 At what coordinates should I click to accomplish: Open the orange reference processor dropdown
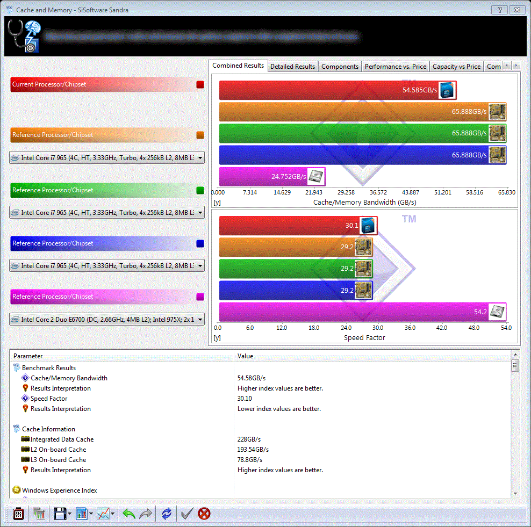pyautogui.click(x=107, y=158)
